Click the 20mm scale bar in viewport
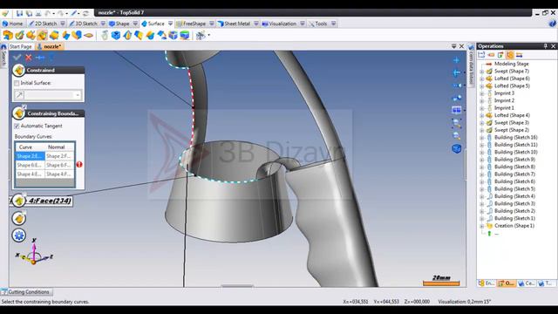This screenshot has height=314, width=558. [441, 281]
